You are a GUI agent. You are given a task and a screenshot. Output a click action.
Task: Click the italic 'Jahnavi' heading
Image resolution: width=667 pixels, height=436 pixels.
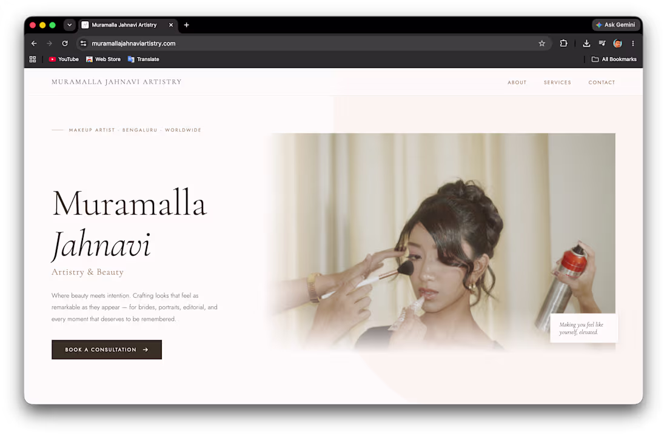tap(101, 244)
